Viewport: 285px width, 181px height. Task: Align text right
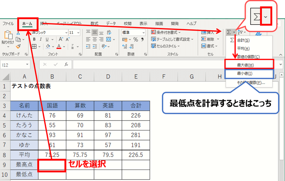coord(101,39)
